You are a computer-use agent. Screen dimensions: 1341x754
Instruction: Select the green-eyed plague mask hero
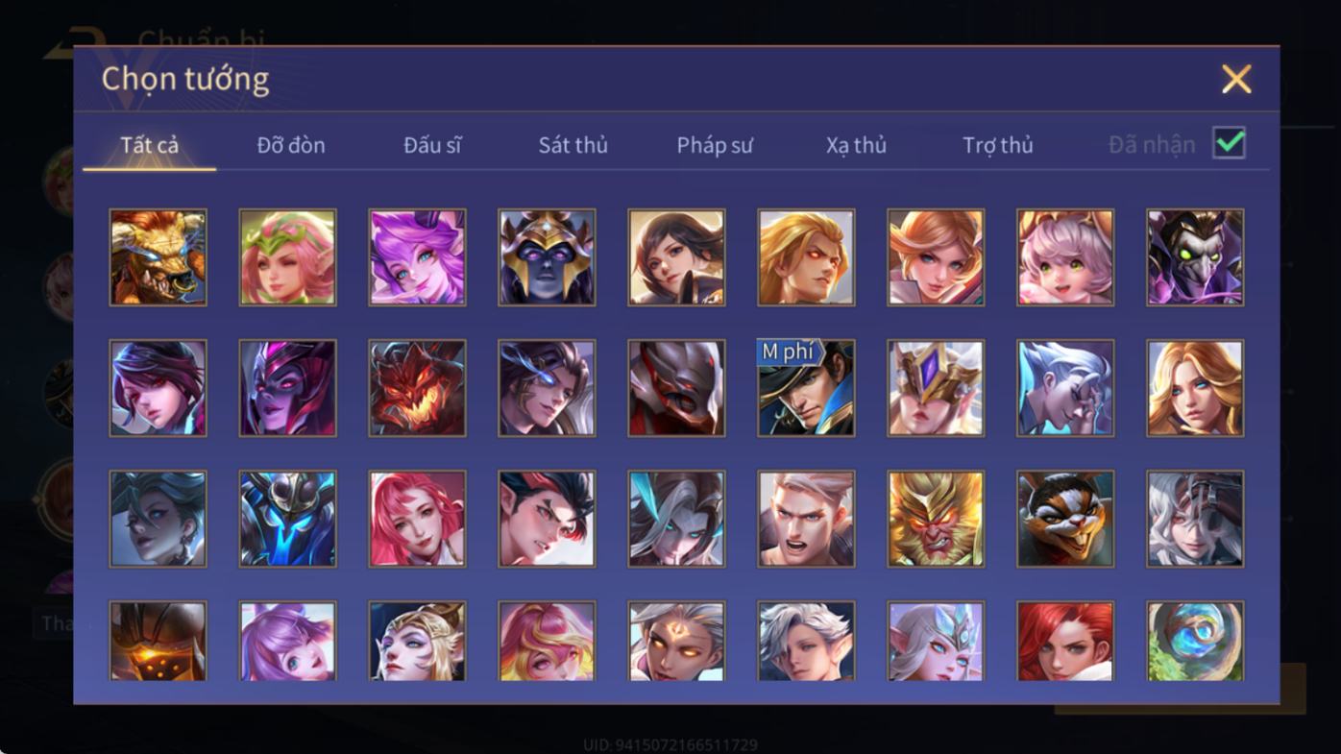pos(1195,257)
